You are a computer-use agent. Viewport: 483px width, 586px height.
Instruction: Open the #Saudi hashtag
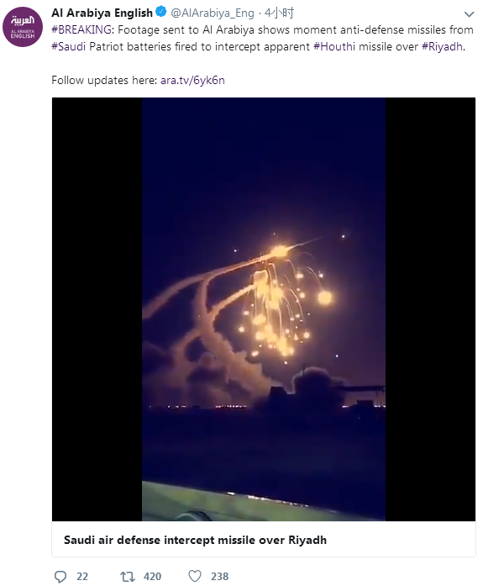pos(68,46)
